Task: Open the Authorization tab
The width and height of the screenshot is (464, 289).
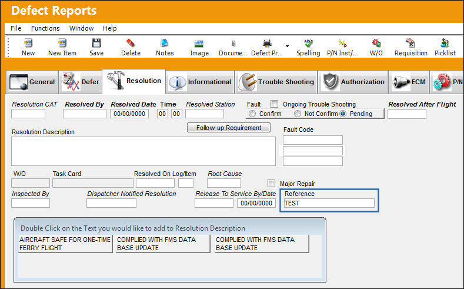Action: 353,82
